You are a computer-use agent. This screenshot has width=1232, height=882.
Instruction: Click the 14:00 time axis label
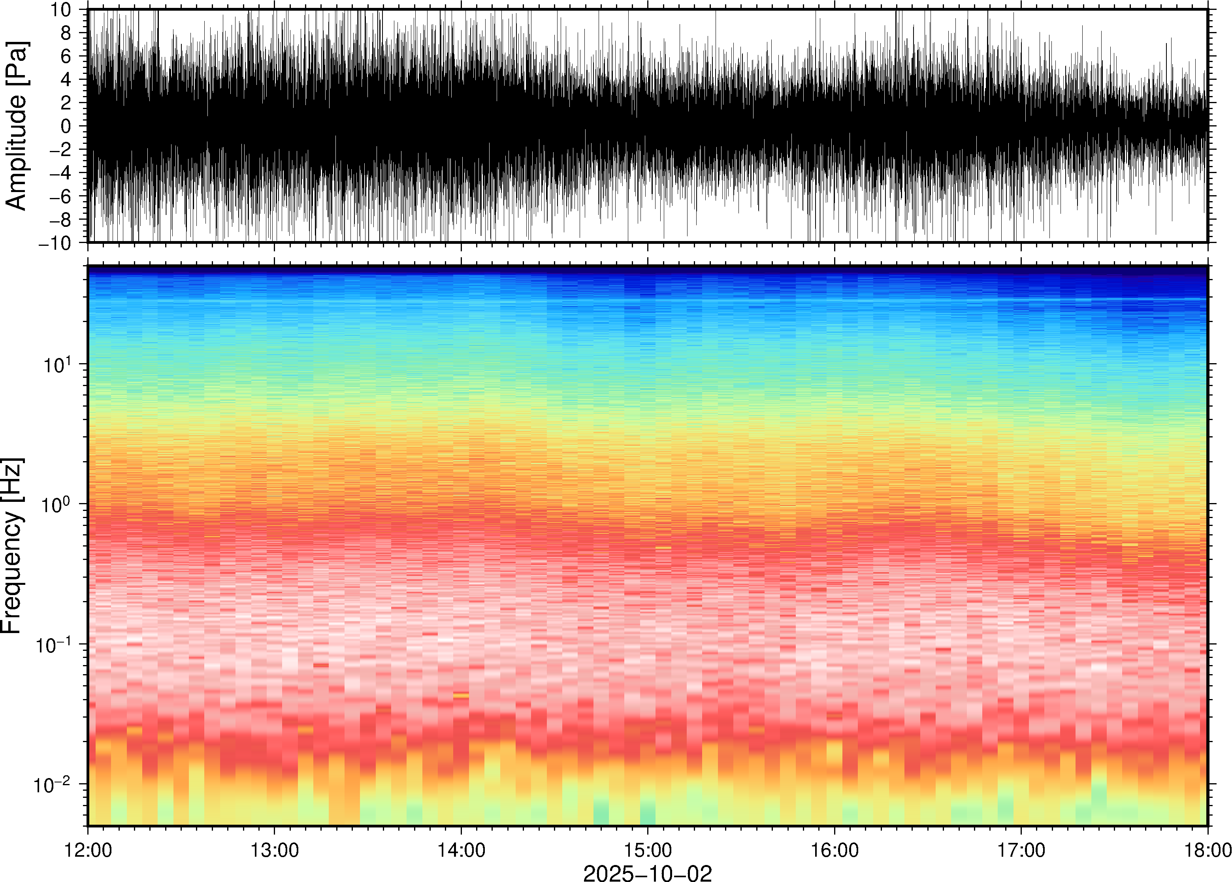[461, 850]
